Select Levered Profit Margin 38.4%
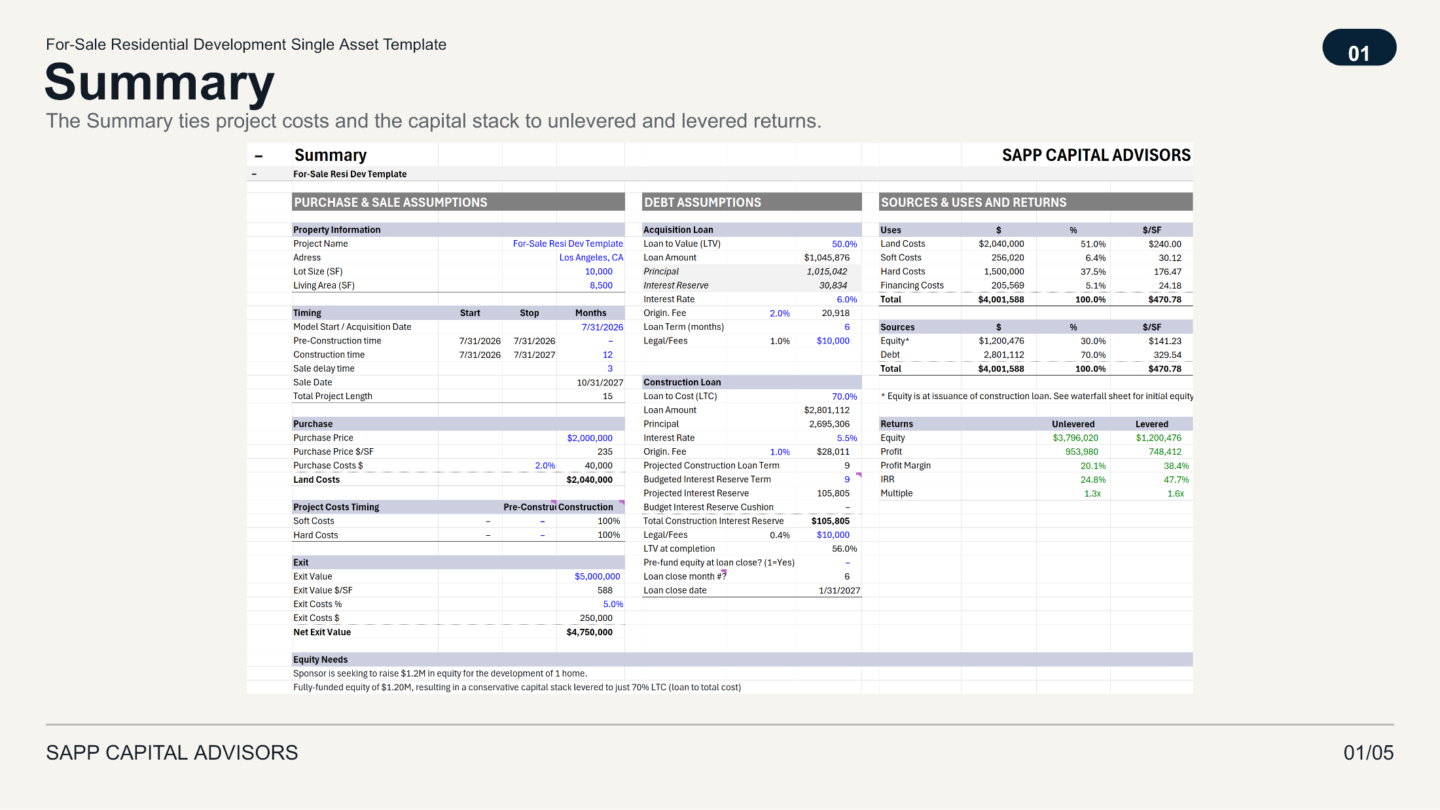1440x810 pixels. click(x=1176, y=465)
